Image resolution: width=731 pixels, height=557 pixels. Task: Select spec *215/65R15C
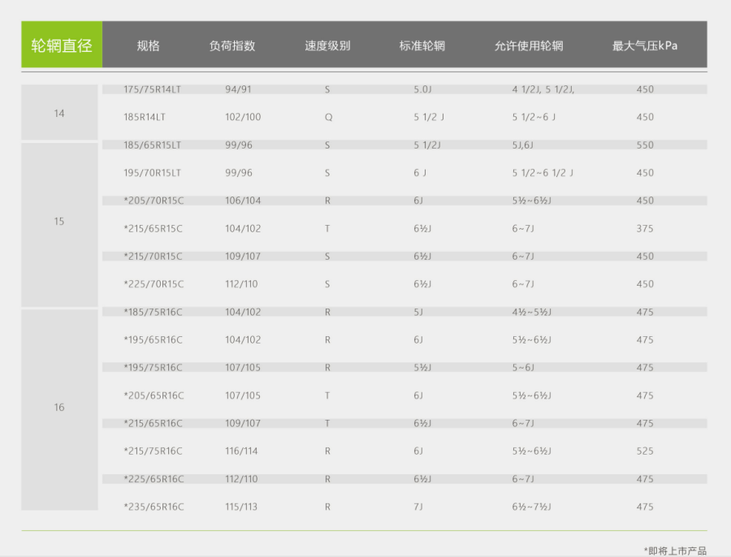(153, 228)
